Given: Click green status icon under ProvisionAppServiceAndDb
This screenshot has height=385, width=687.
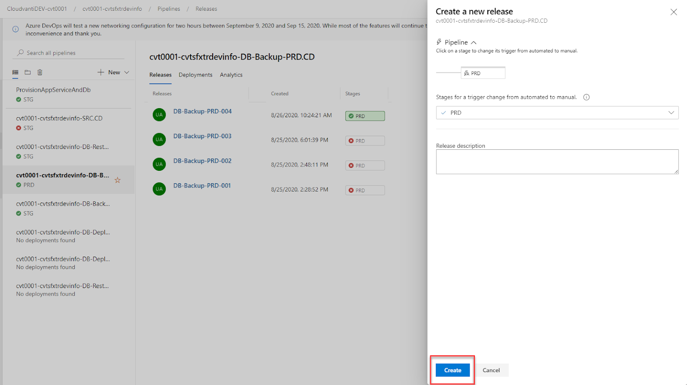Looking at the screenshot, I should point(18,100).
